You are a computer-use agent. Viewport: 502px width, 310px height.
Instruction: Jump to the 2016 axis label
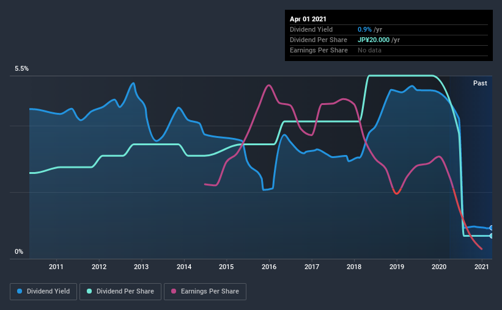269,267
